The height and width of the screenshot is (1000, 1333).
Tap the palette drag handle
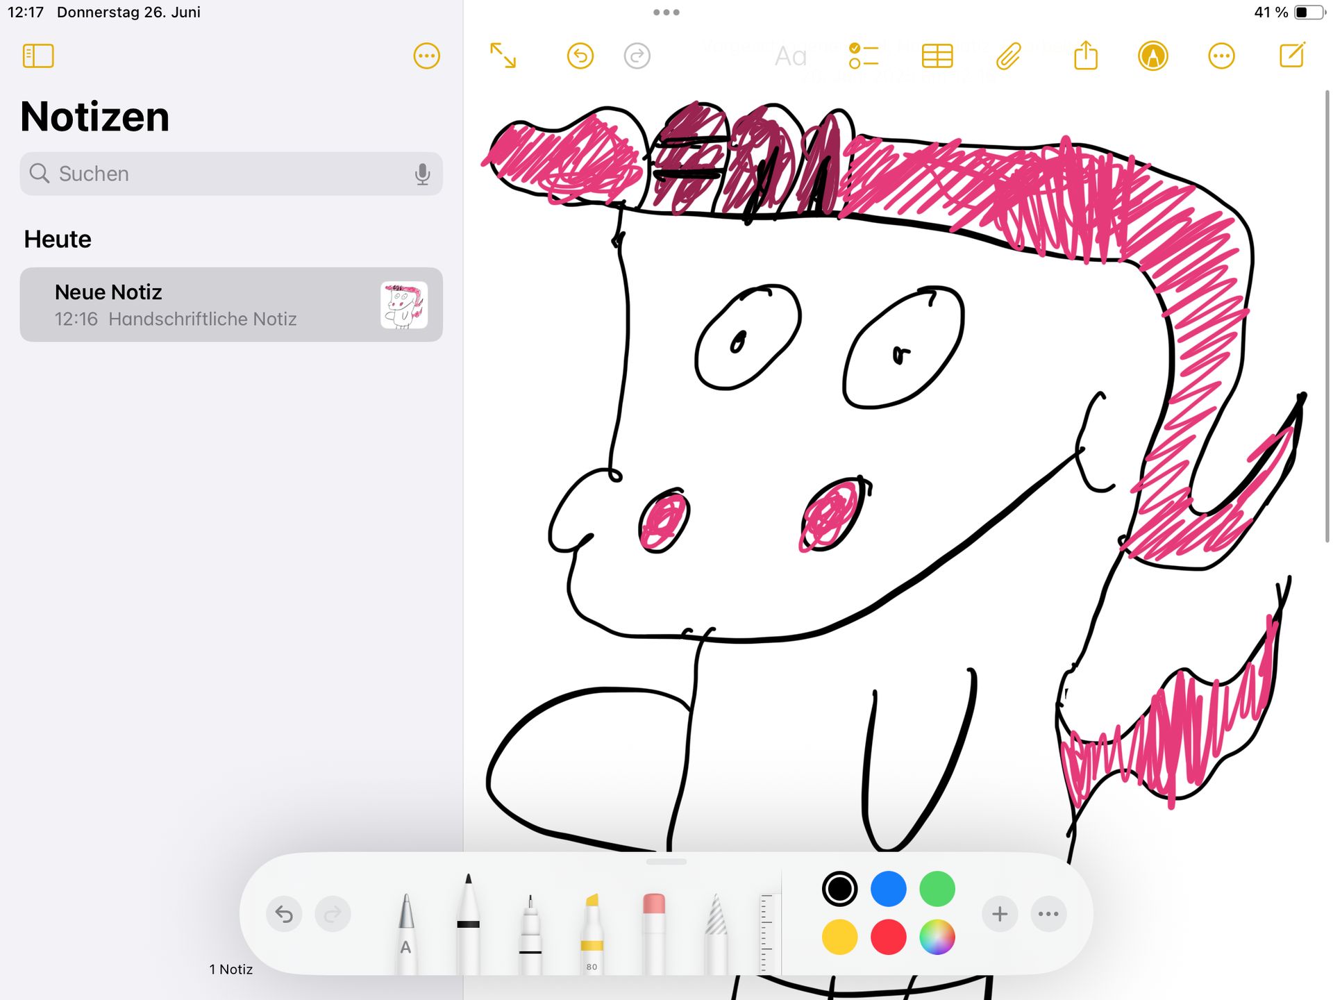(666, 862)
